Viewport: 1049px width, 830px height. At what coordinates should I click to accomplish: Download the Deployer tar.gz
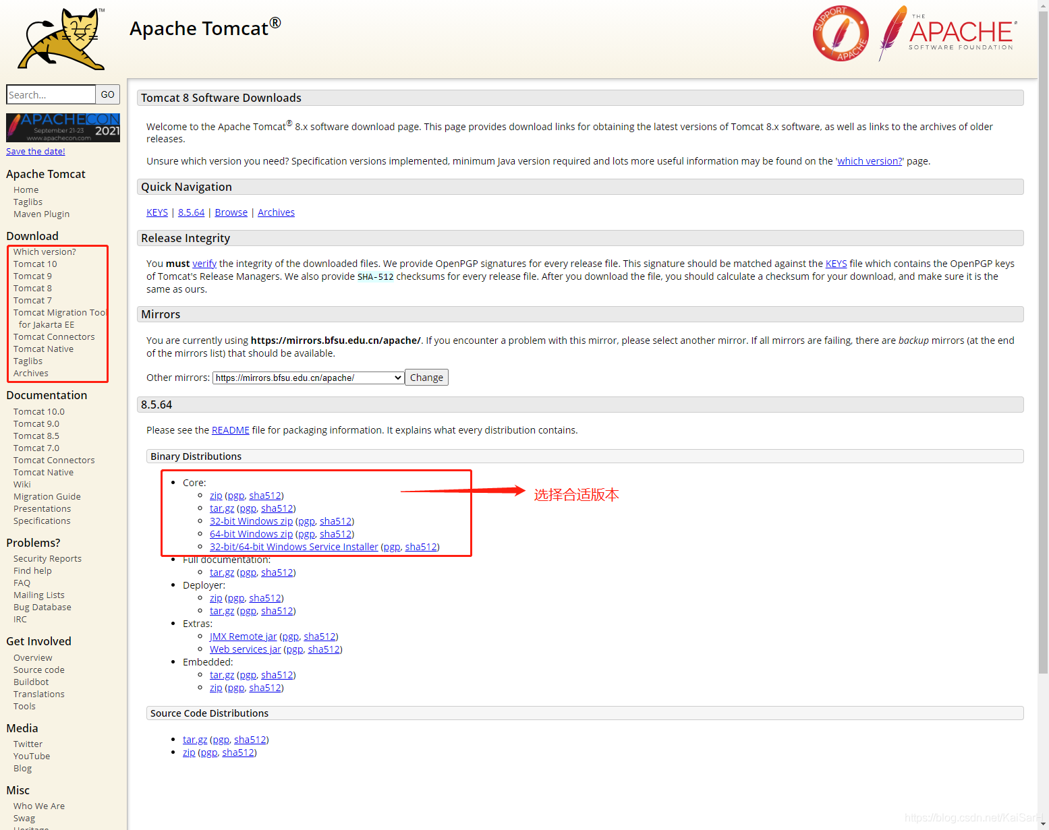[222, 611]
